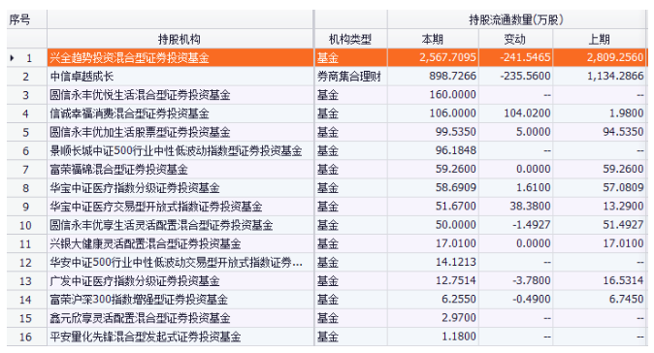Select the 中信卓越成长 row
The image size is (654, 353).
coord(327,77)
